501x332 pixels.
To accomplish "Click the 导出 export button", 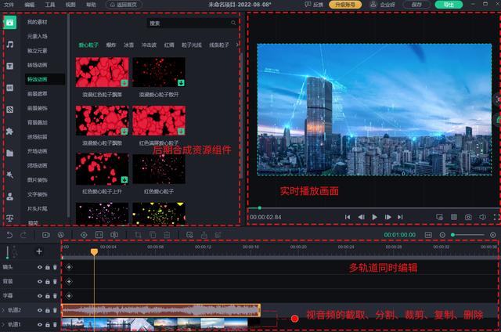I will click(449, 5).
